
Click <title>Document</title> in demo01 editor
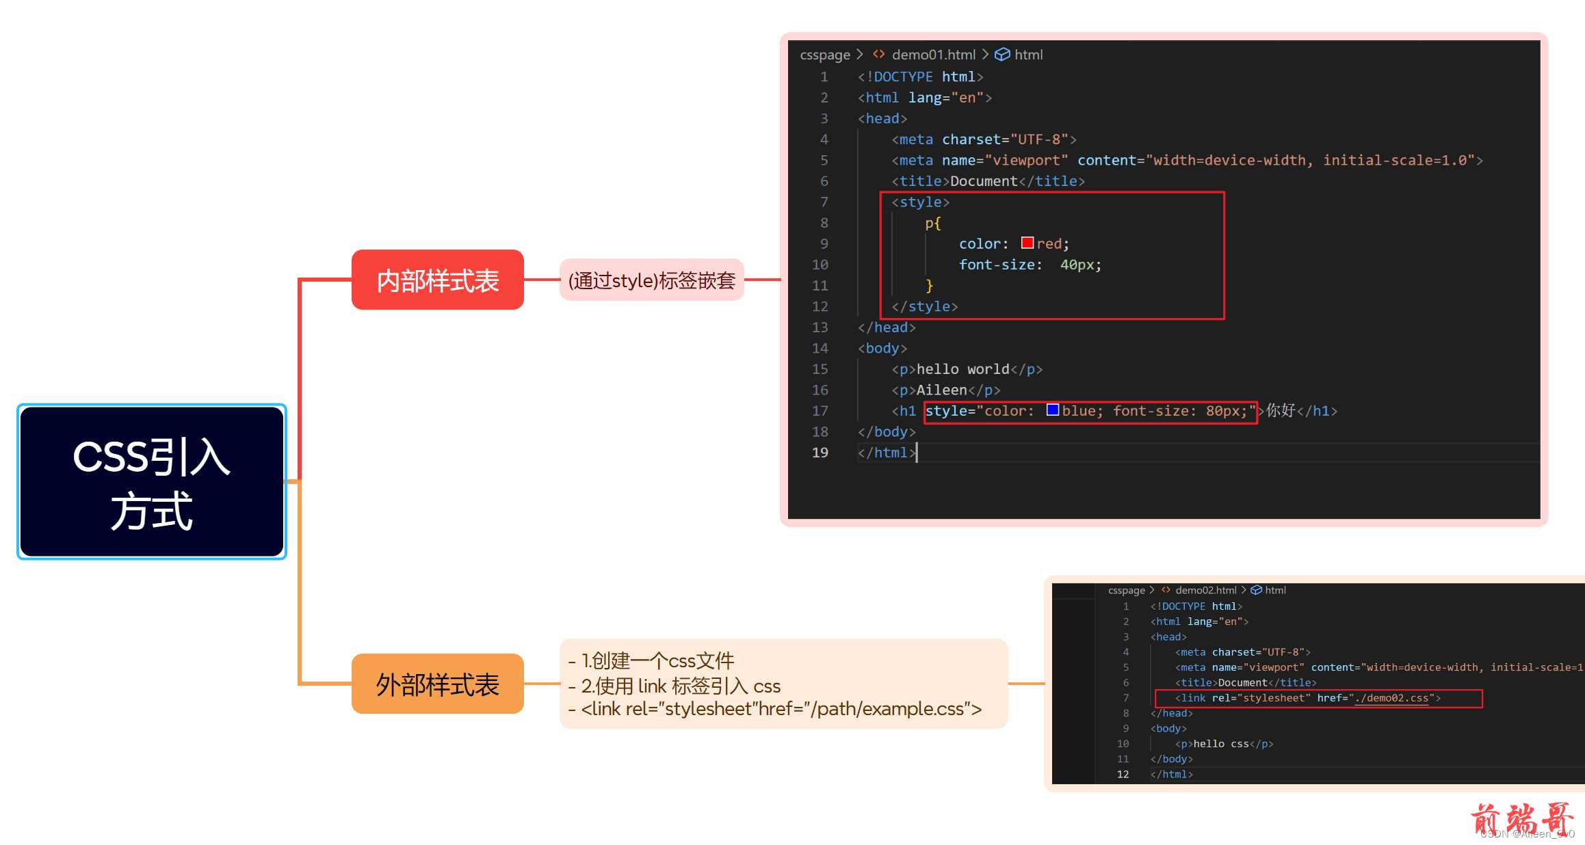pos(988,181)
